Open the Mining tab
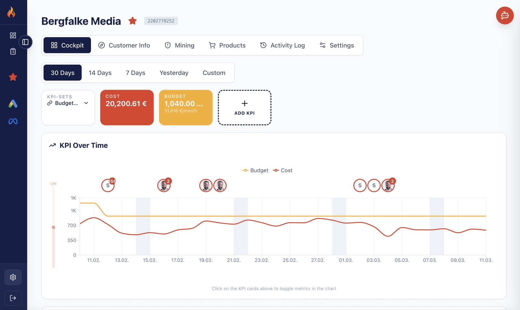This screenshot has width=520, height=310. click(179, 45)
